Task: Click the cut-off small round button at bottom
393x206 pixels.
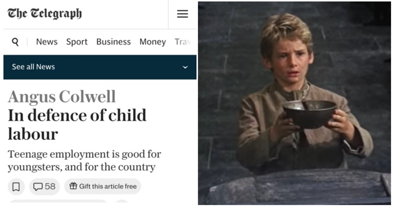Action: [x=122, y=202]
